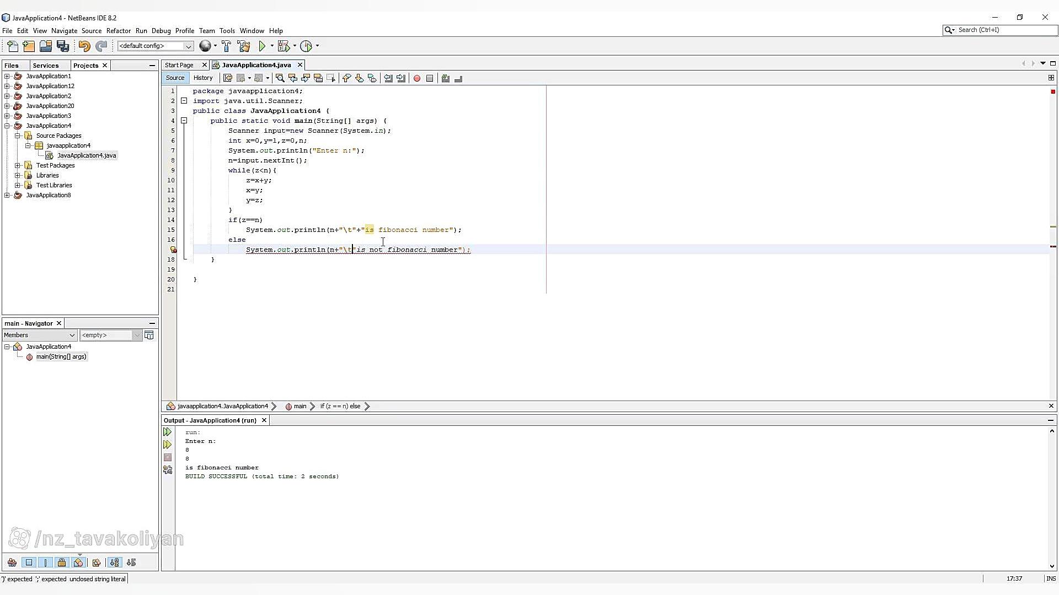Image resolution: width=1059 pixels, height=595 pixels.
Task: Click the error lightbulb glyph on line 17
Action: [173, 250]
